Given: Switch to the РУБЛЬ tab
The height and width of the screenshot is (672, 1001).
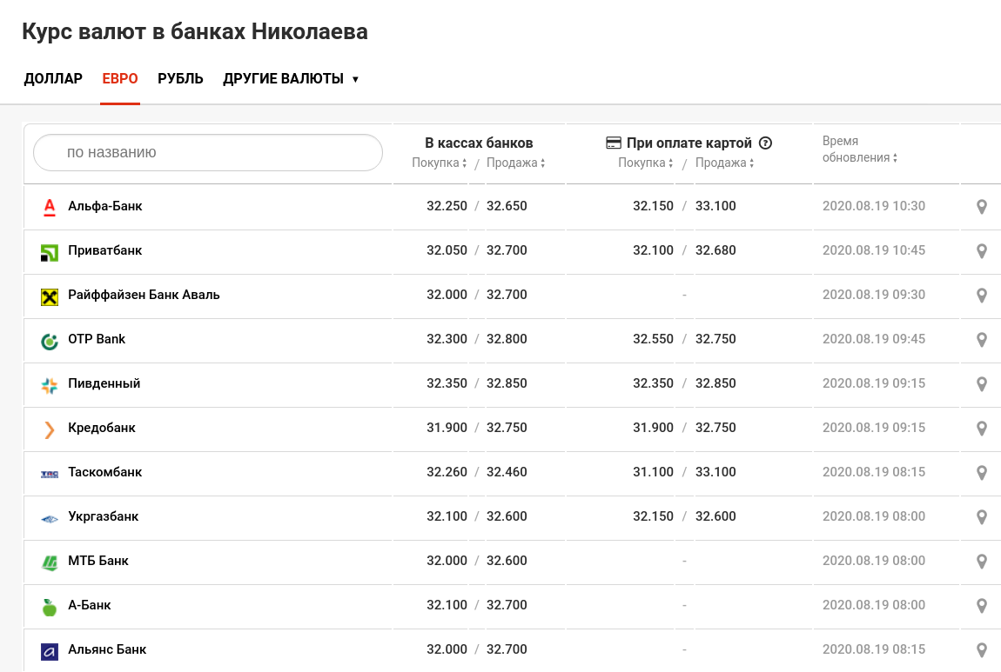Looking at the screenshot, I should [x=180, y=79].
